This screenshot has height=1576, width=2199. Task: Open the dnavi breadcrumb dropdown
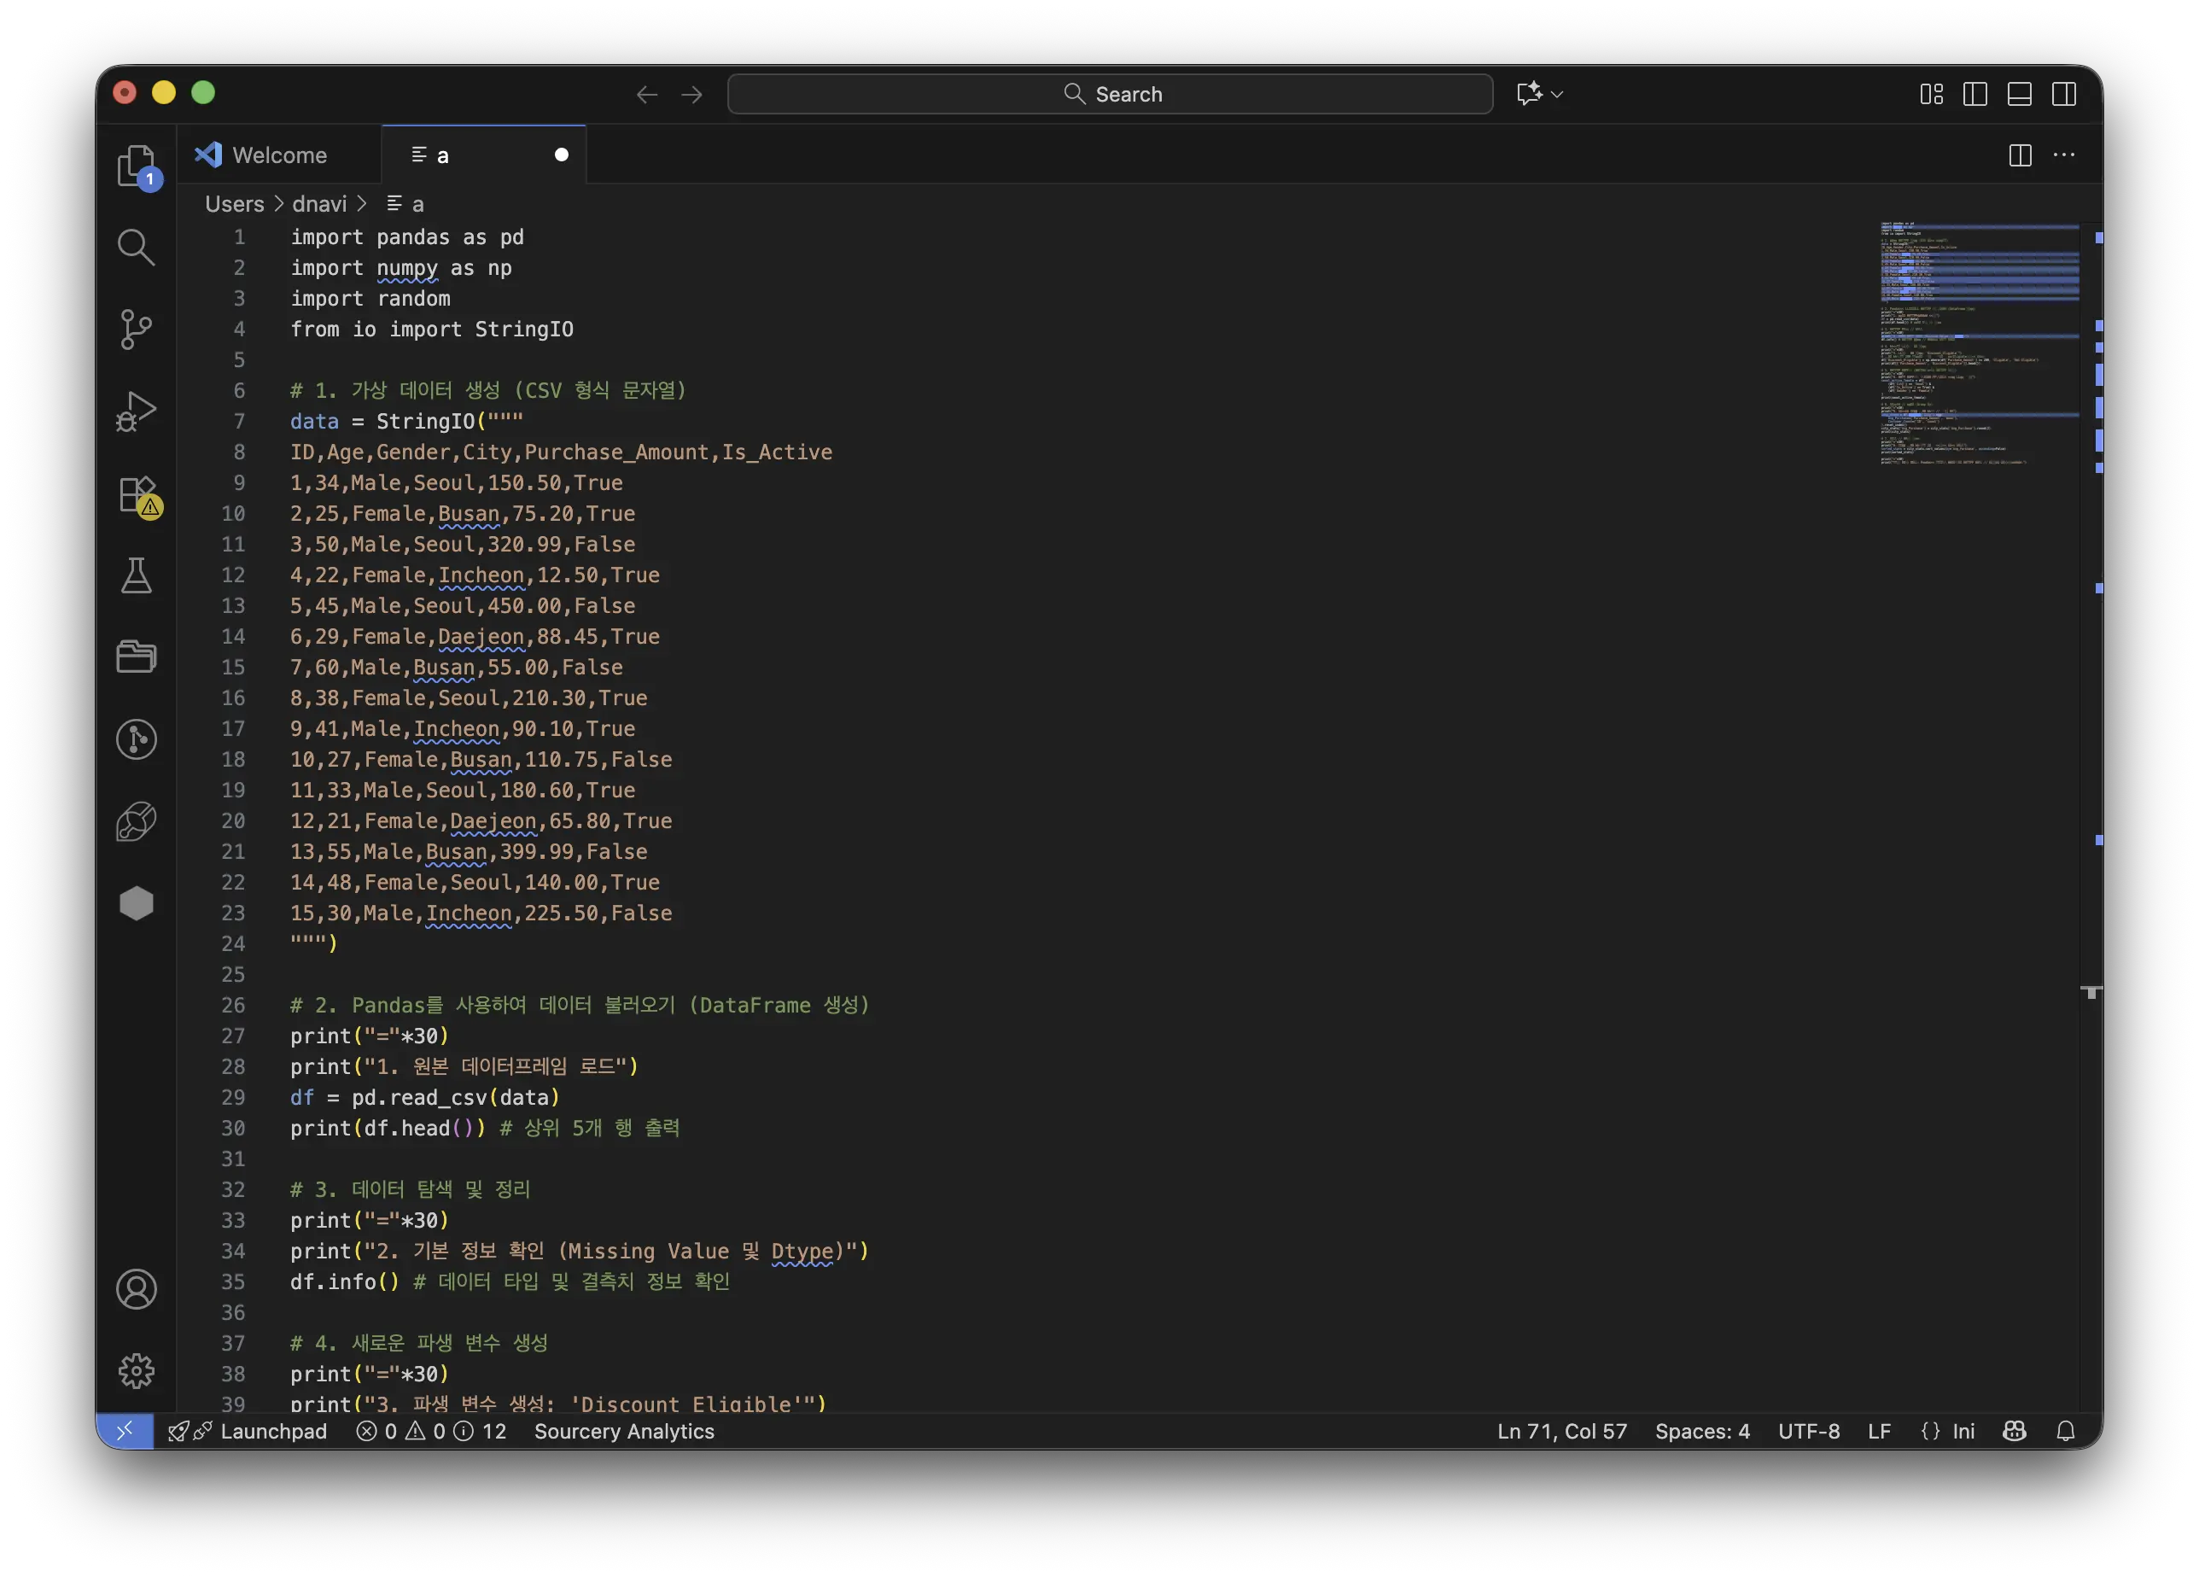(x=320, y=204)
